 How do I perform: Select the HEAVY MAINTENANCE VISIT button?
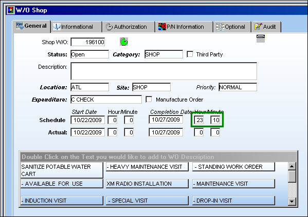(x=148, y=167)
